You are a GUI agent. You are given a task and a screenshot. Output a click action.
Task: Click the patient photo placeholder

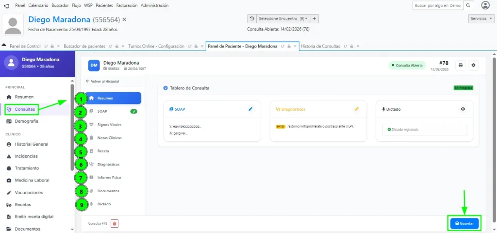click(x=13, y=25)
